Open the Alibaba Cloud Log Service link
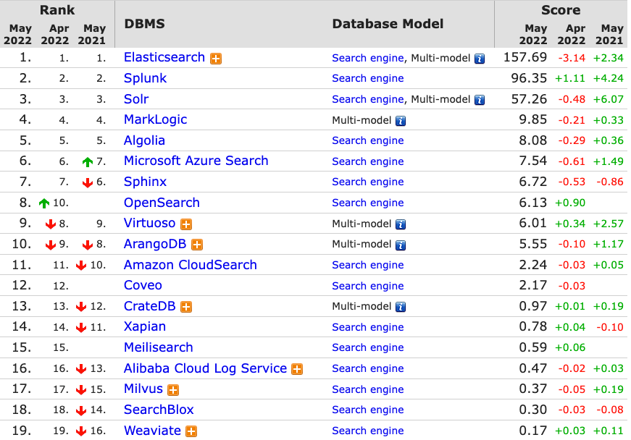The image size is (631, 440). click(x=205, y=368)
